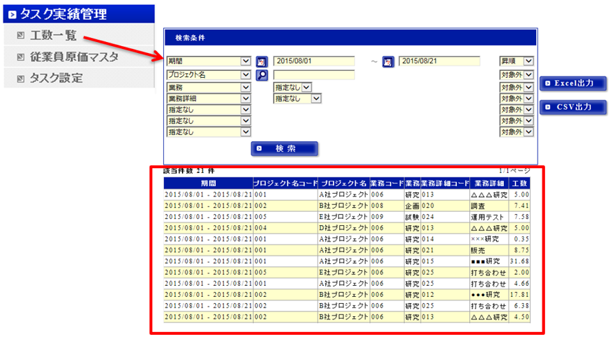Expand the プロジェクト名 criteria dropdown
612x341 pixels.
pos(208,74)
